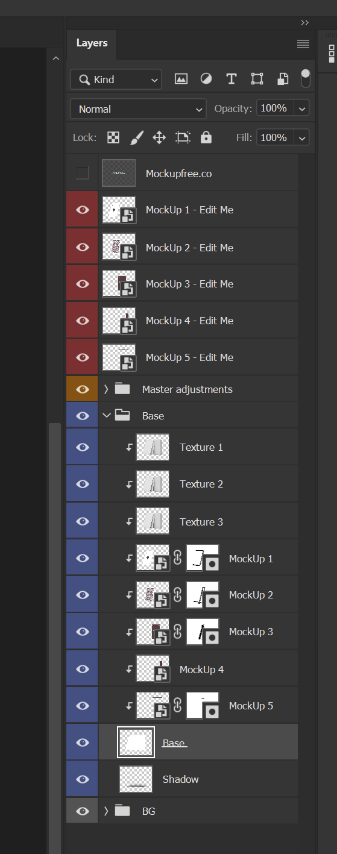Hide the MockUp 4 - Edit Me layer

[x=83, y=321]
